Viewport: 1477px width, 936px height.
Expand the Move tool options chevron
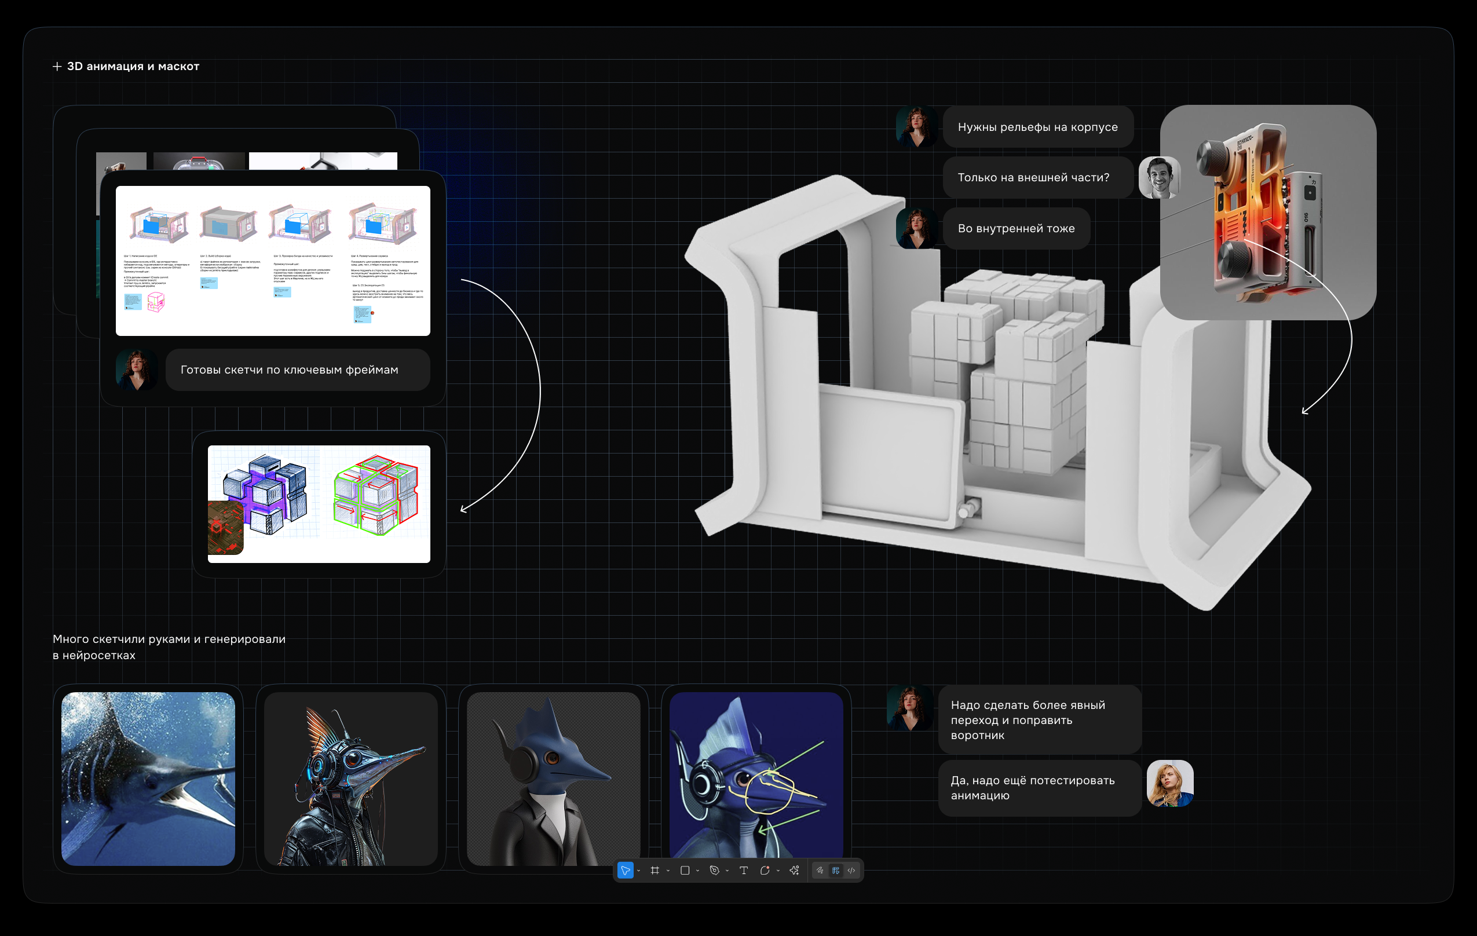coord(638,871)
